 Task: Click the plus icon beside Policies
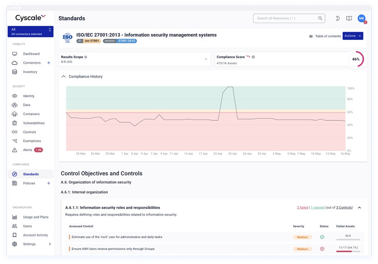[48, 183]
